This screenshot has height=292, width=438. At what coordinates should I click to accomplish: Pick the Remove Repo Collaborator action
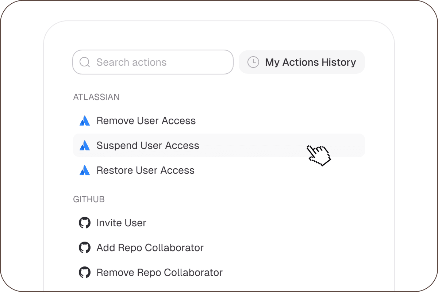pyautogui.click(x=159, y=273)
